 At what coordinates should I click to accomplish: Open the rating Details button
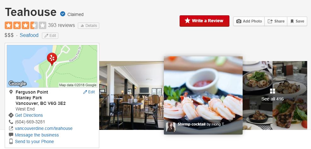click(89, 26)
